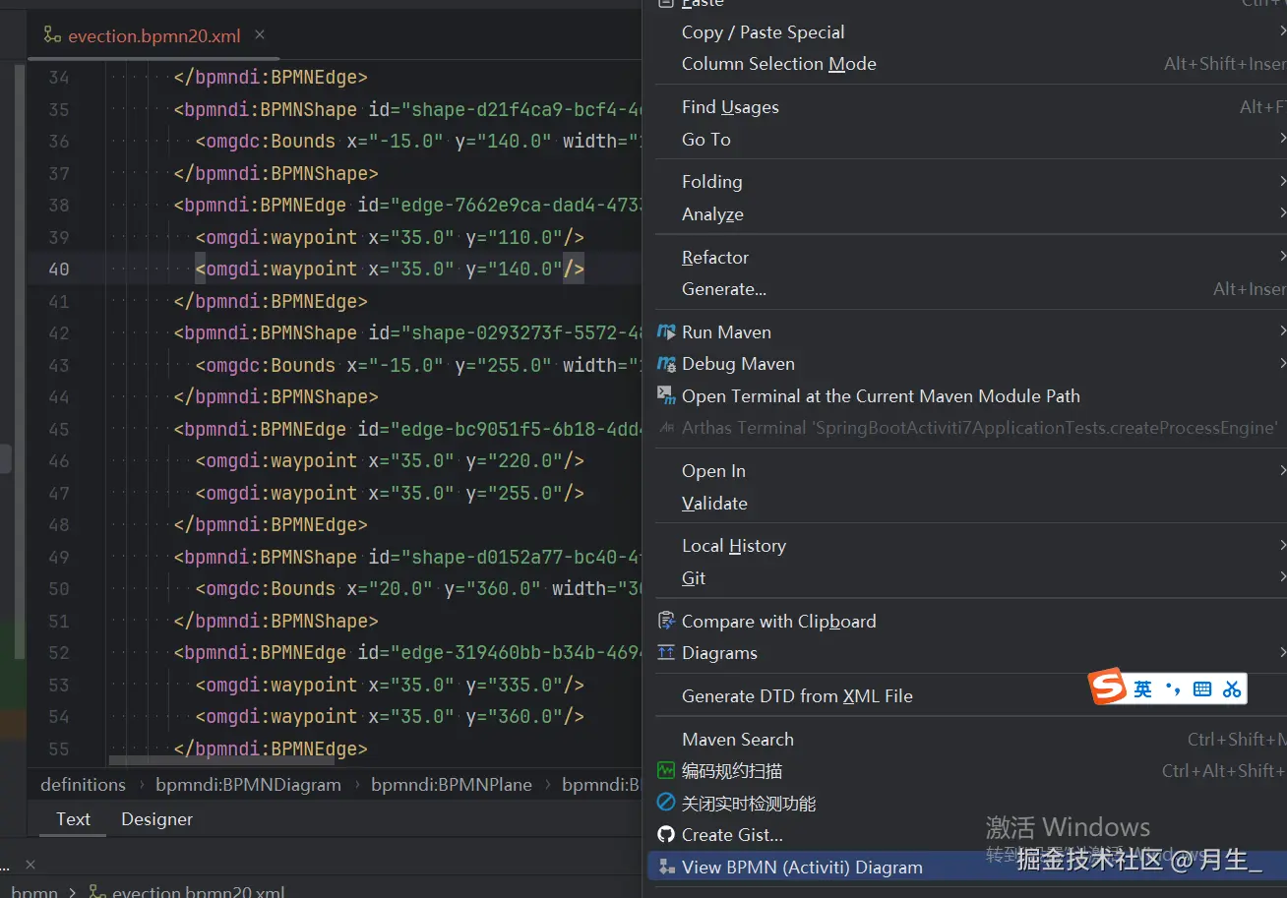Click closing BPMNShape tag on line 37
The image size is (1287, 898).
click(276, 173)
